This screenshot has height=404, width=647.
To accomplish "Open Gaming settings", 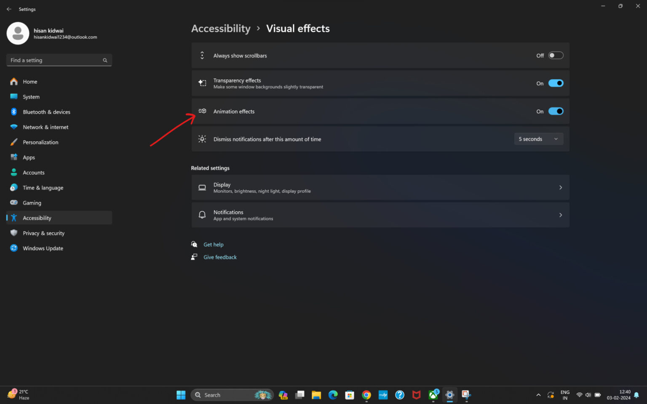I will [32, 202].
